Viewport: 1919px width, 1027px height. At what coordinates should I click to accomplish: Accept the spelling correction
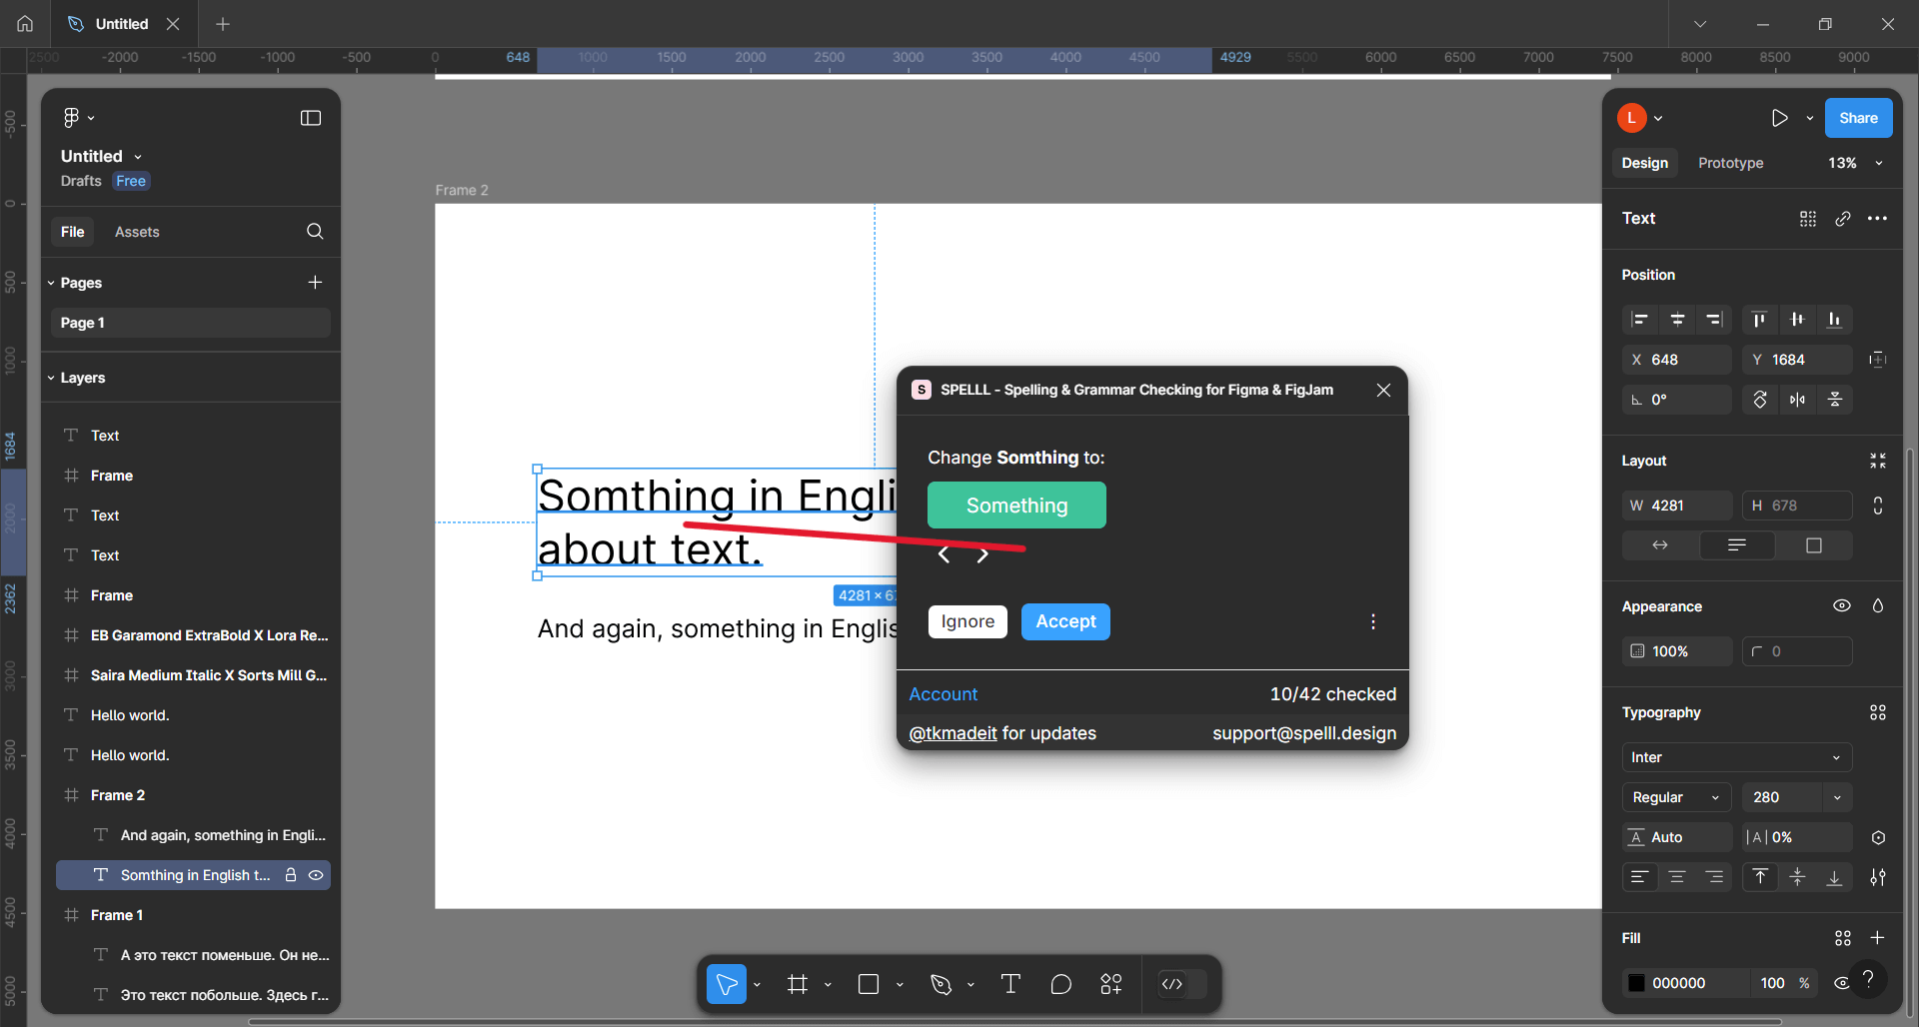(1065, 621)
